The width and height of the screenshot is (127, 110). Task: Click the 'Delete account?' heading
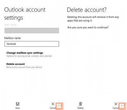[87, 10]
